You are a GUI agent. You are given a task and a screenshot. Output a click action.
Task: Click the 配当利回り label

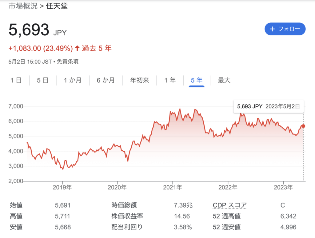point(127,227)
